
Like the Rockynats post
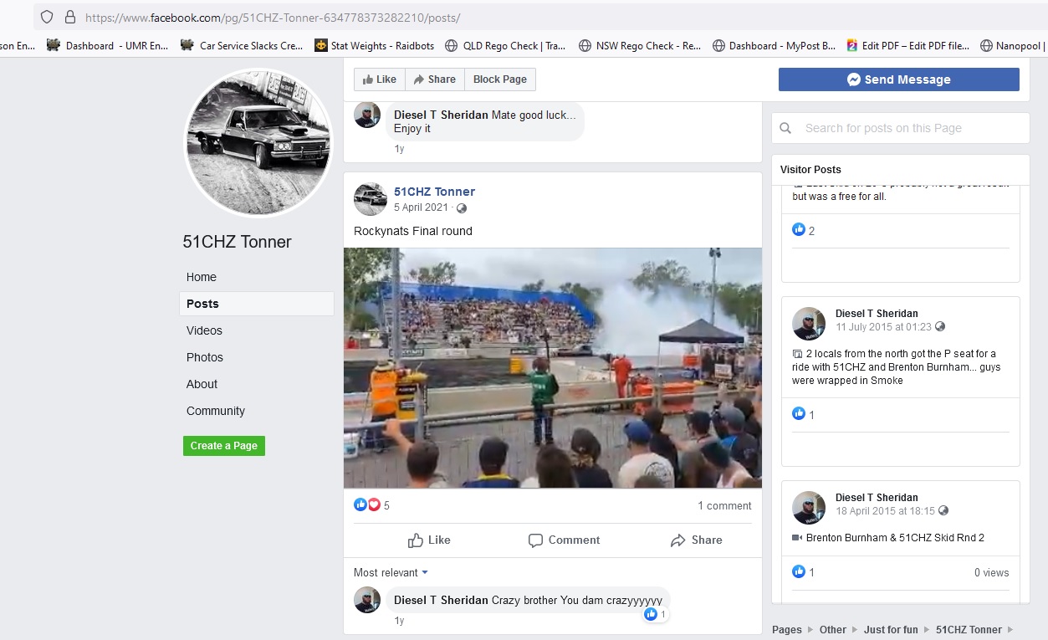click(429, 540)
